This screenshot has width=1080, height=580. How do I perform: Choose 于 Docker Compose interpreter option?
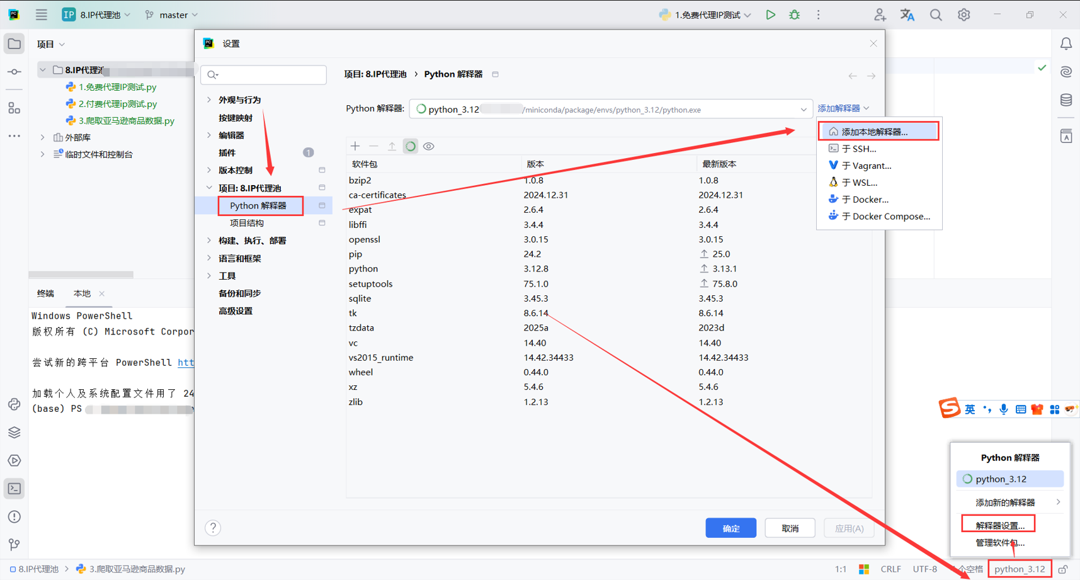[x=878, y=216]
